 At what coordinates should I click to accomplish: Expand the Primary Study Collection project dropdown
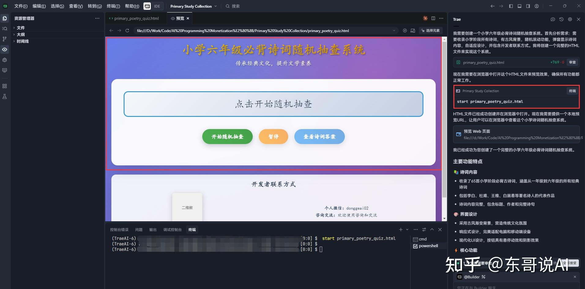(216, 6)
